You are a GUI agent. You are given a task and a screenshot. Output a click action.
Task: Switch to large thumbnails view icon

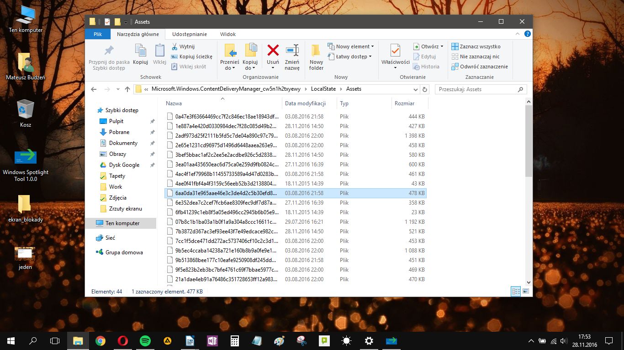(x=526, y=291)
